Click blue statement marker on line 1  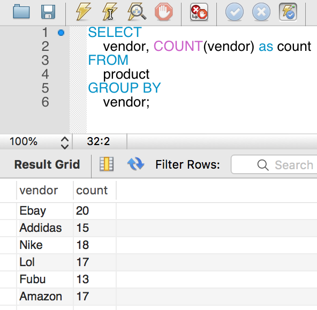[x=61, y=33]
